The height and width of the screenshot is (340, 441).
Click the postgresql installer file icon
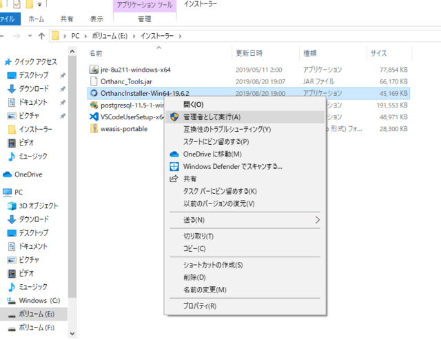[x=95, y=105]
